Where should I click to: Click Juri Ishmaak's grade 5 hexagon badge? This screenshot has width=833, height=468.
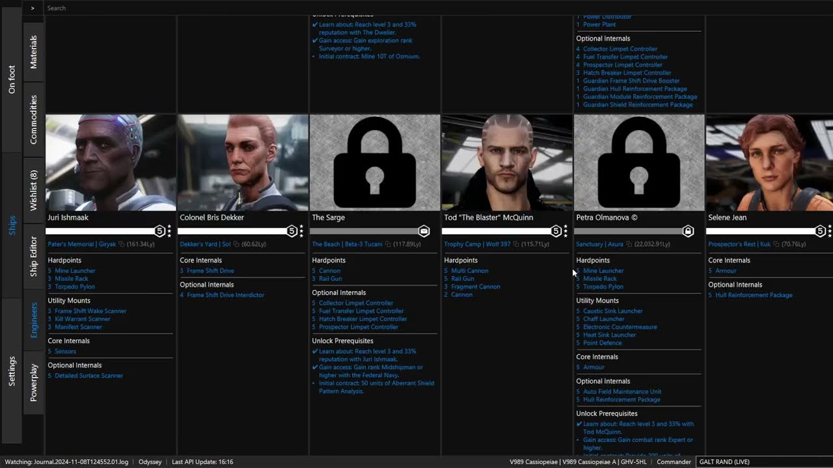(159, 231)
